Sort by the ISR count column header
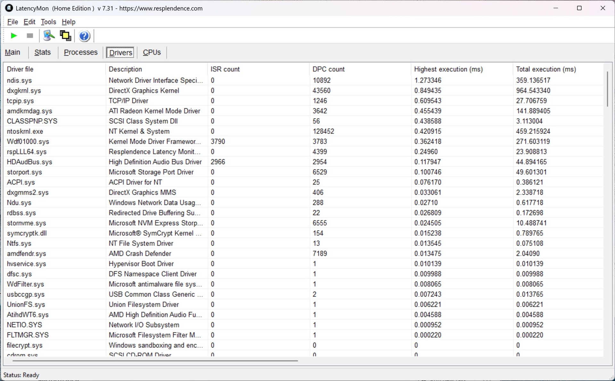This screenshot has width=615, height=381. point(225,69)
